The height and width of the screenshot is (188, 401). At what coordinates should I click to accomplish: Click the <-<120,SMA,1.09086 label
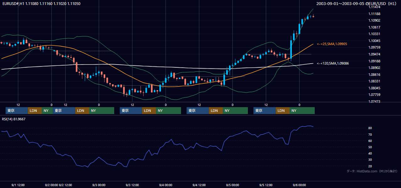click(333, 63)
